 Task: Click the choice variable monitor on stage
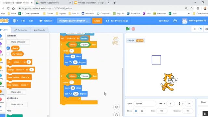tap(136, 41)
